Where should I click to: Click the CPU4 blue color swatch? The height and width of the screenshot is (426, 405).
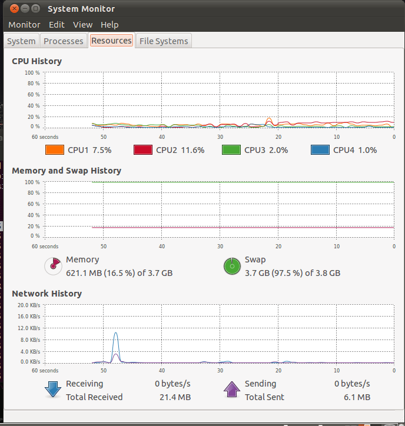pos(320,150)
